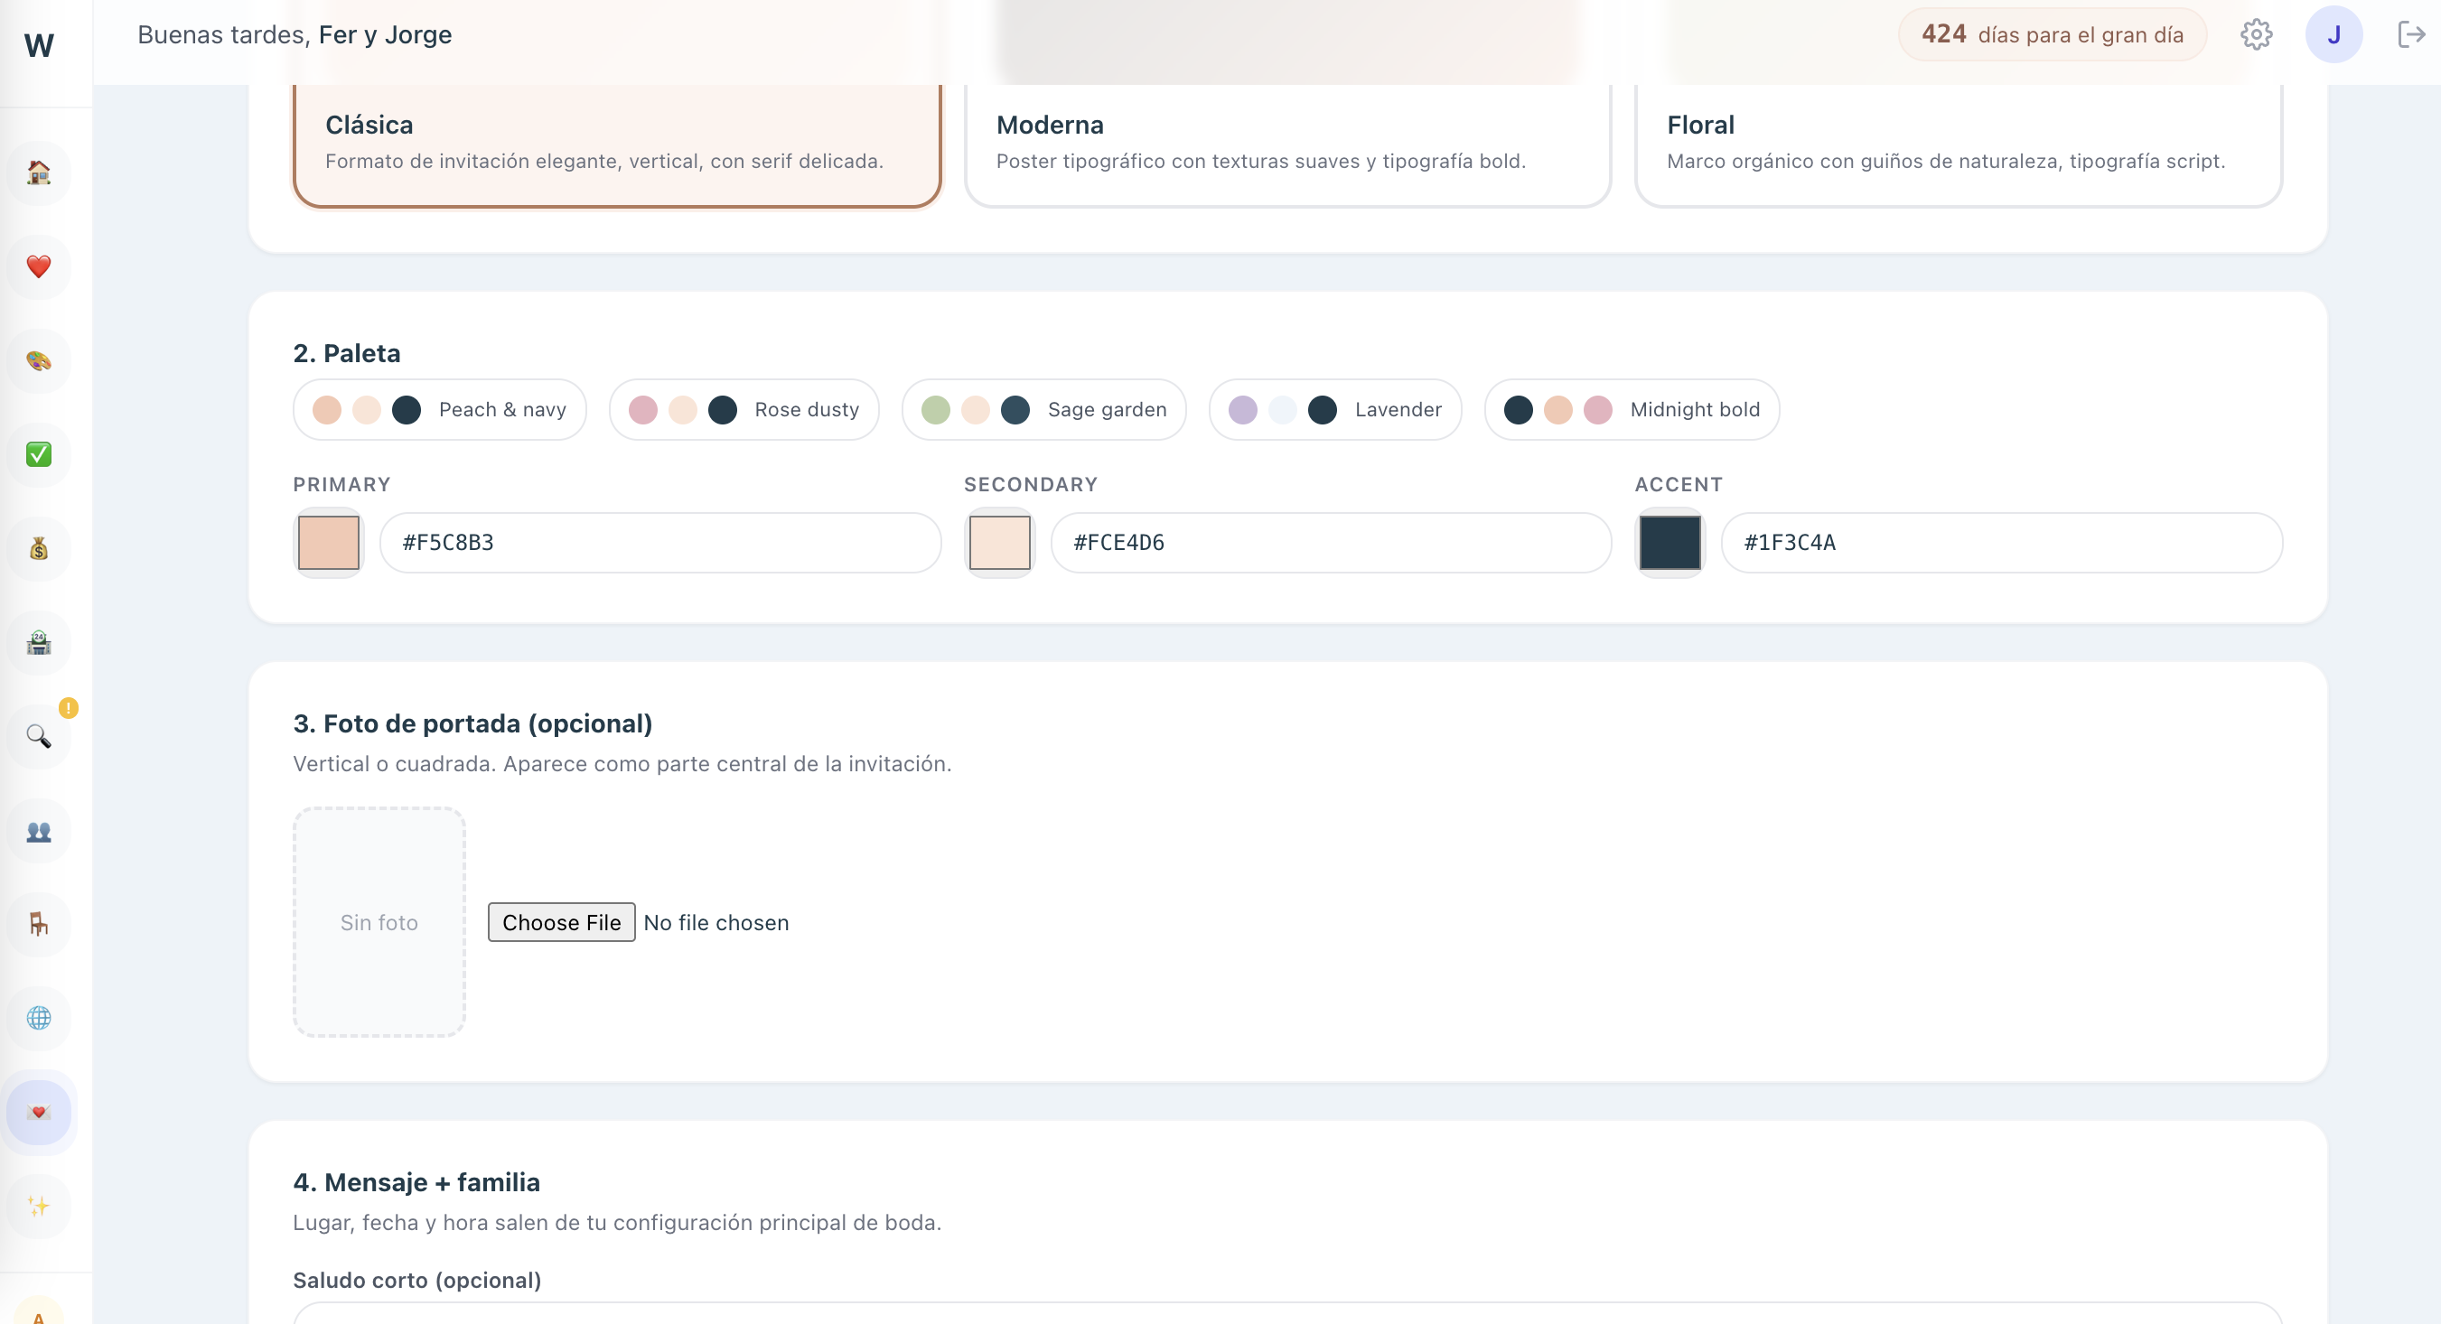The width and height of the screenshot is (2441, 1324).
Task: Click the PRIMARY label
Action: pyautogui.click(x=342, y=484)
